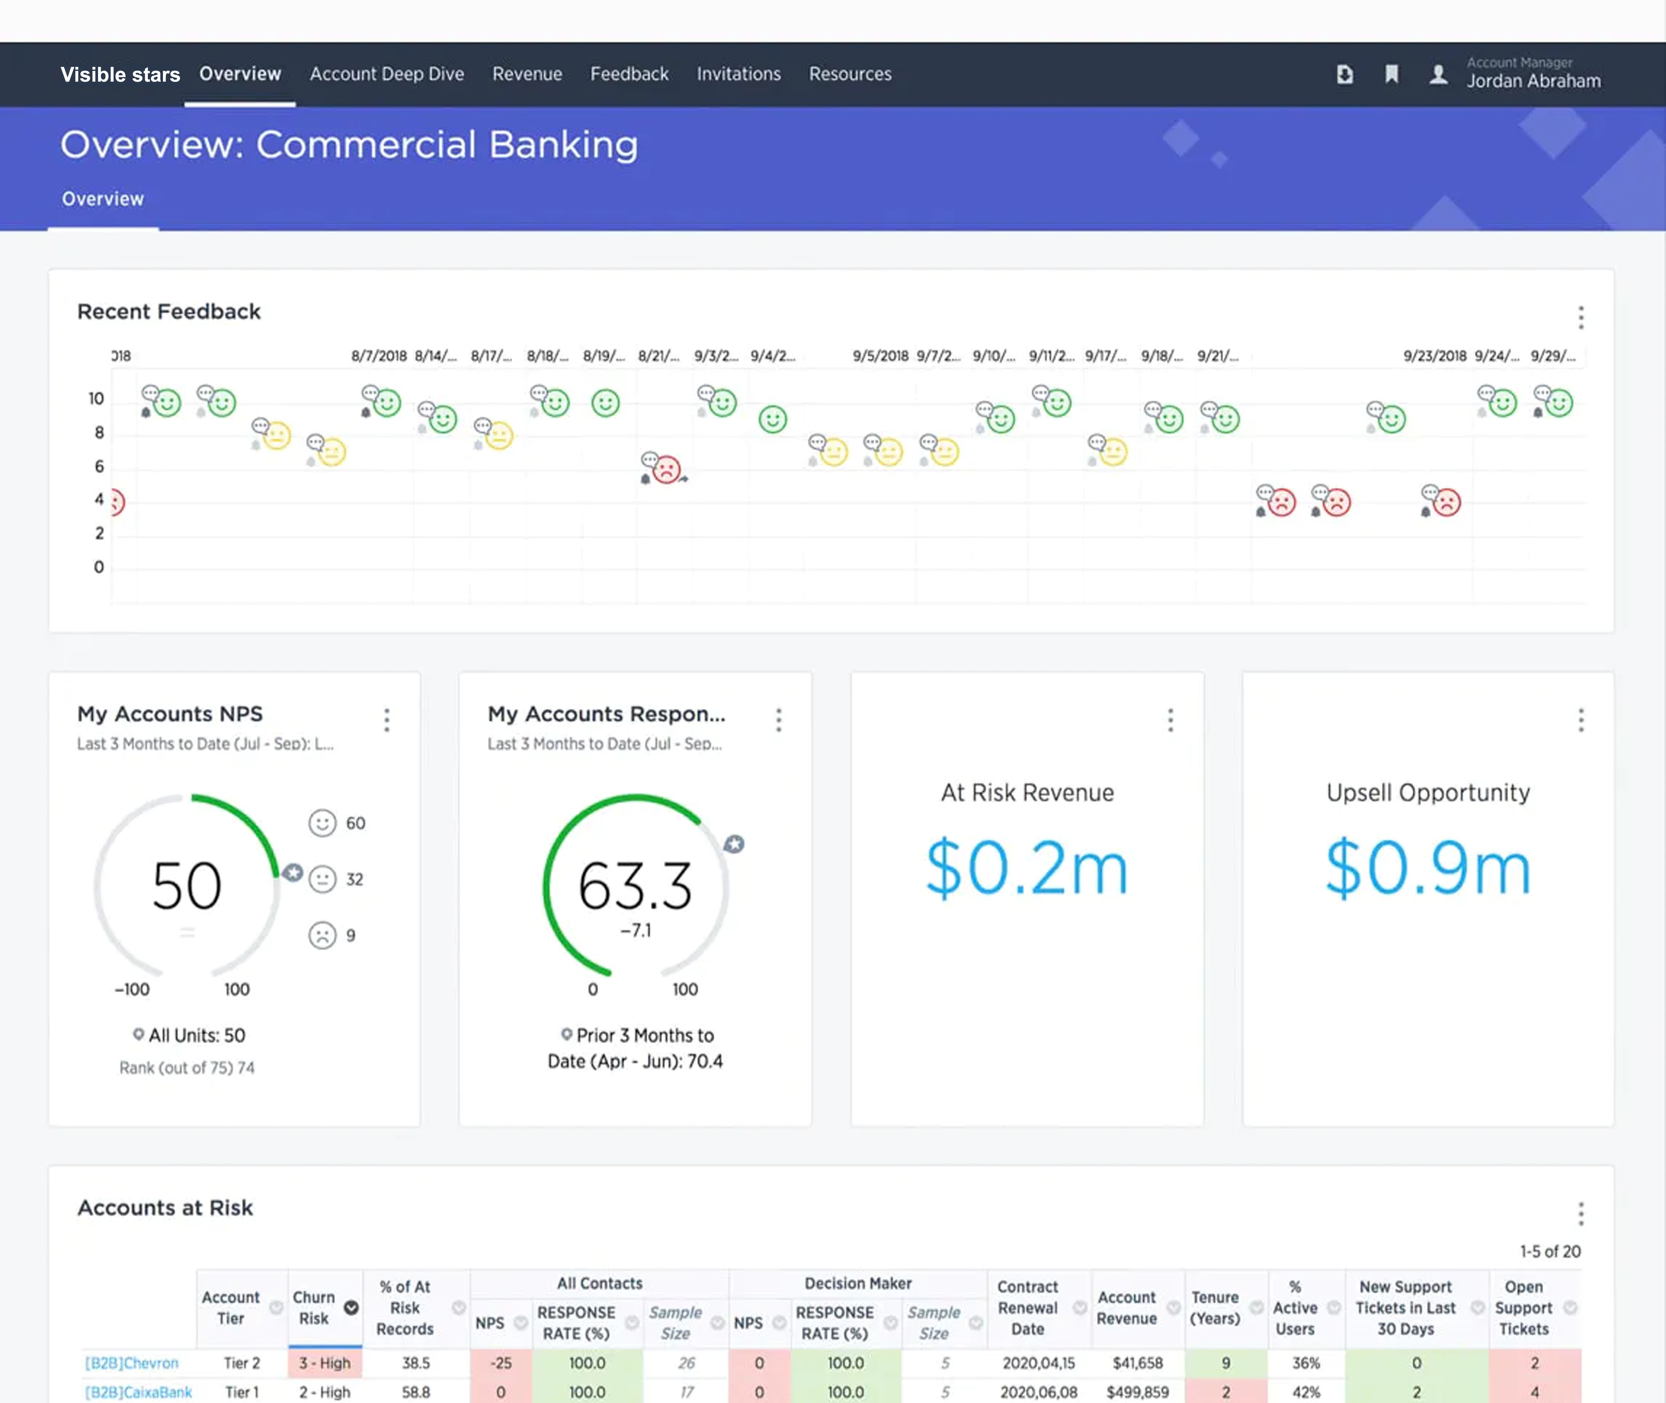Click the benchmark star on NPS gauge
Screen dimensions: 1666x1403
point(293,873)
